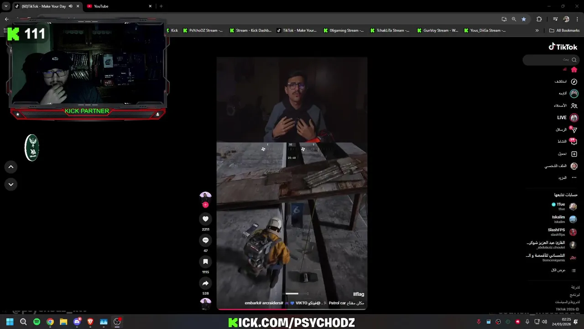584x329 pixels.
Task: Open the Stream - Kick Dashboard bookmark
Action: [x=250, y=30]
